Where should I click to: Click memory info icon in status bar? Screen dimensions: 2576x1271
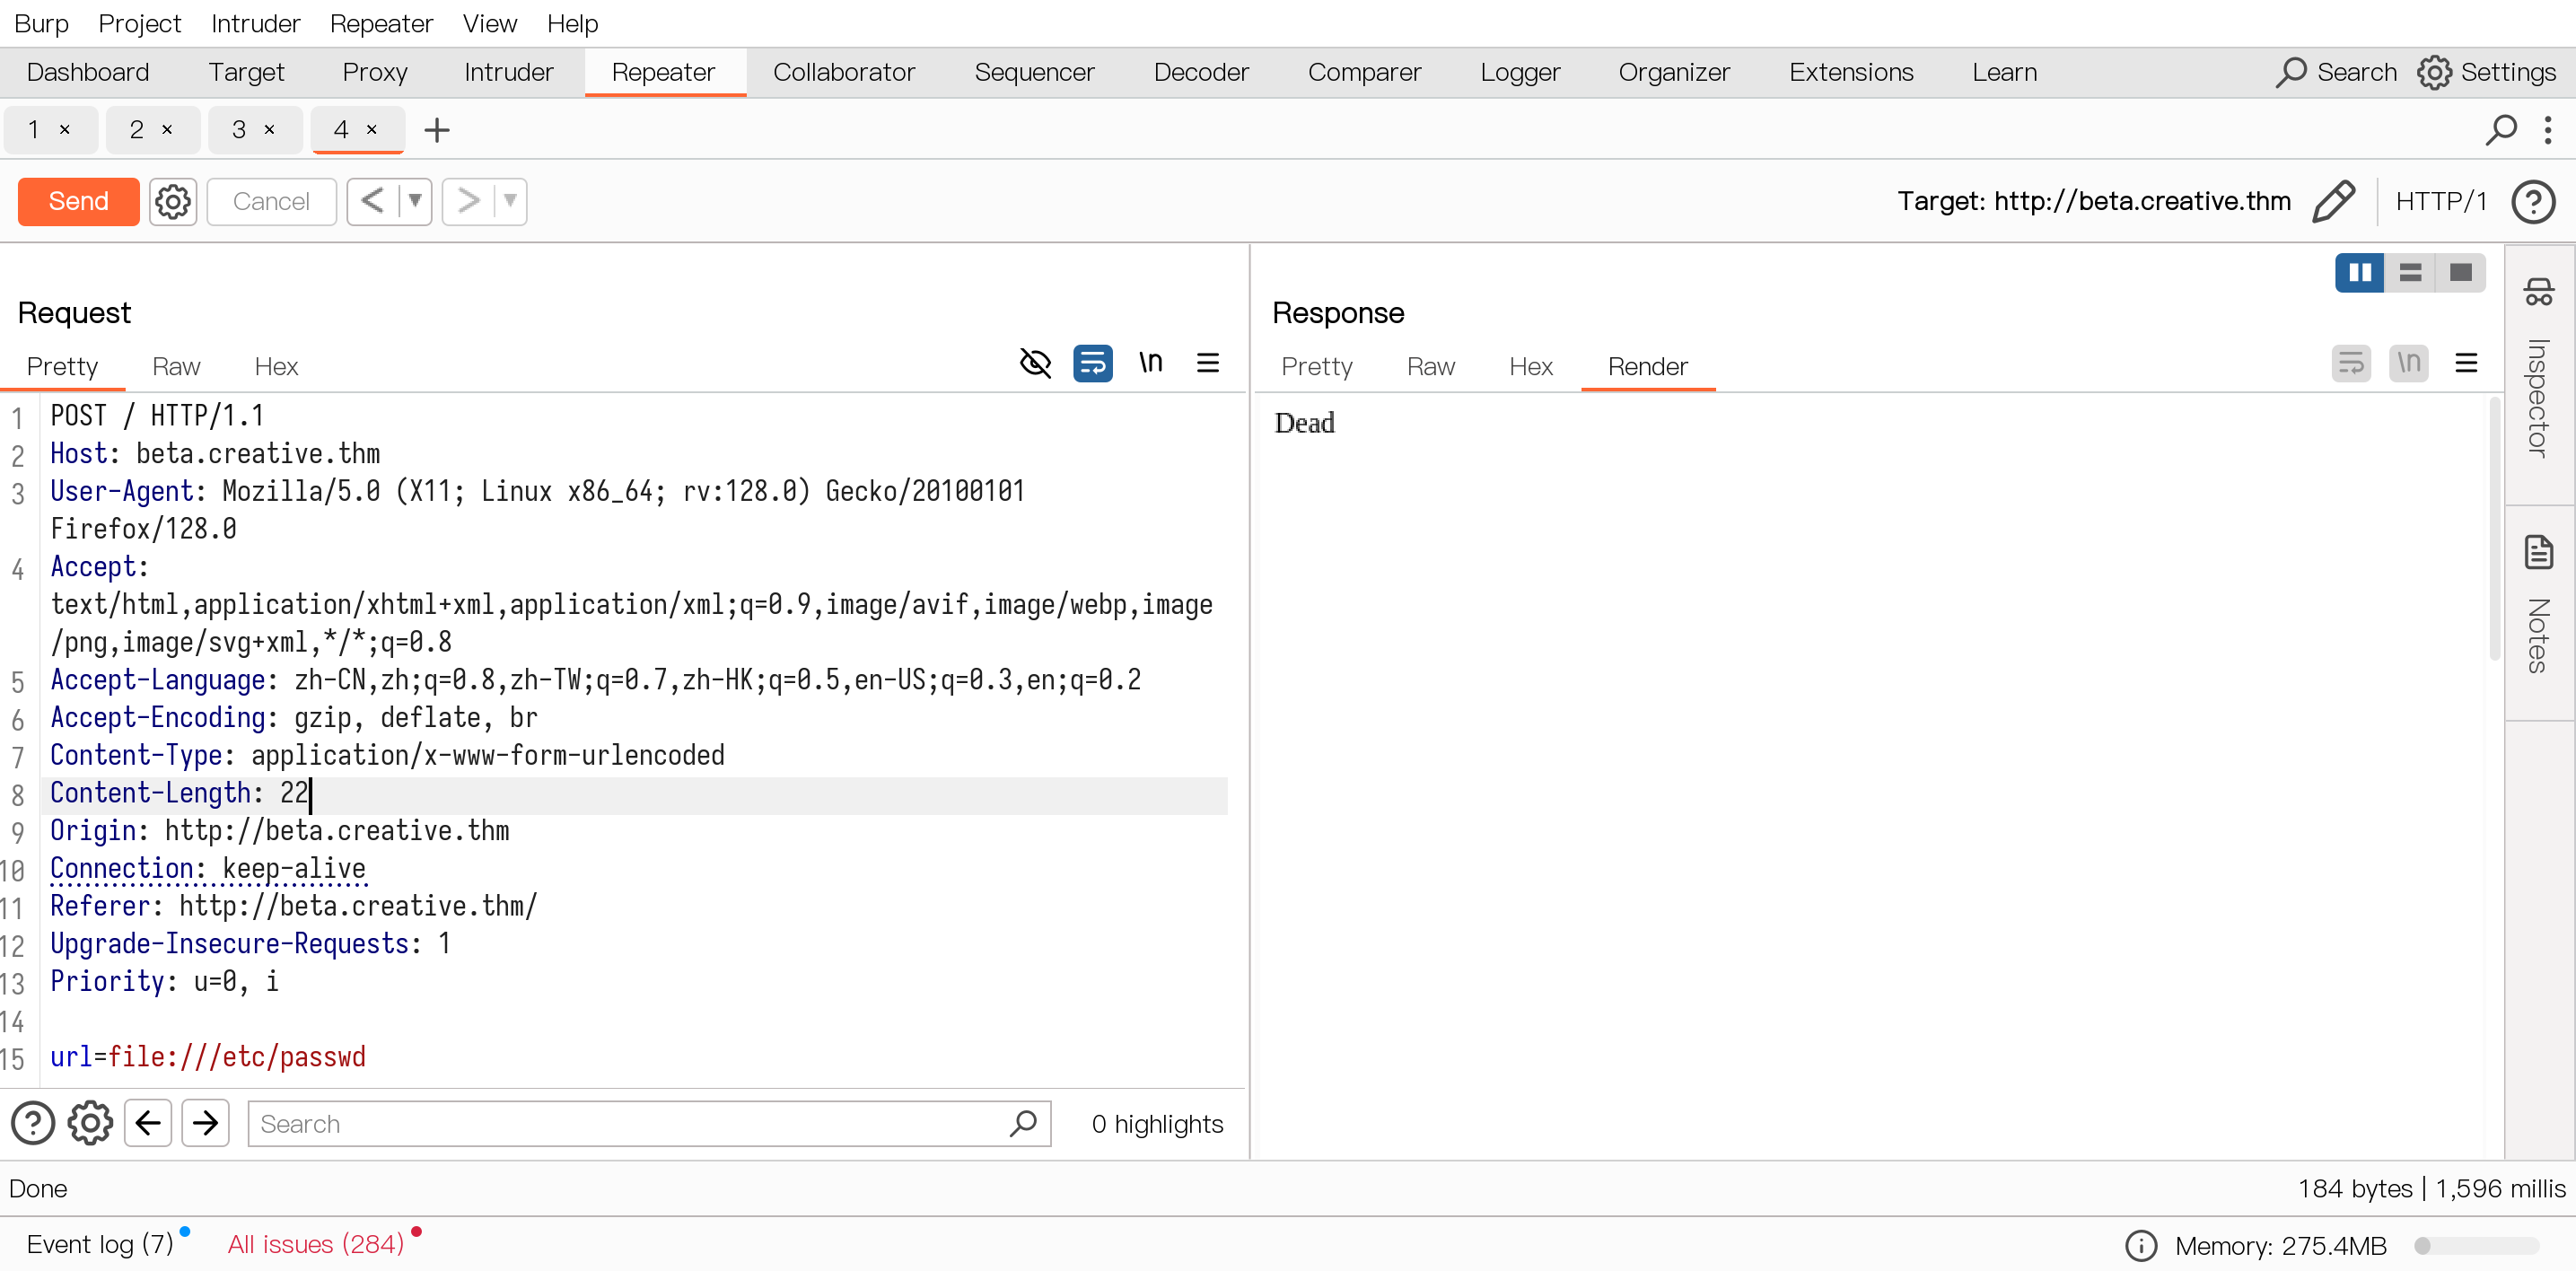[2140, 1246]
